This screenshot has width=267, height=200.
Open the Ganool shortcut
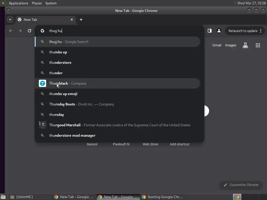pyautogui.click(x=92, y=144)
